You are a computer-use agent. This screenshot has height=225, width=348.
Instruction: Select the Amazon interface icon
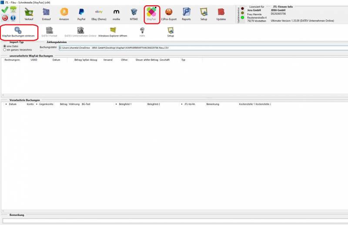coord(64,14)
